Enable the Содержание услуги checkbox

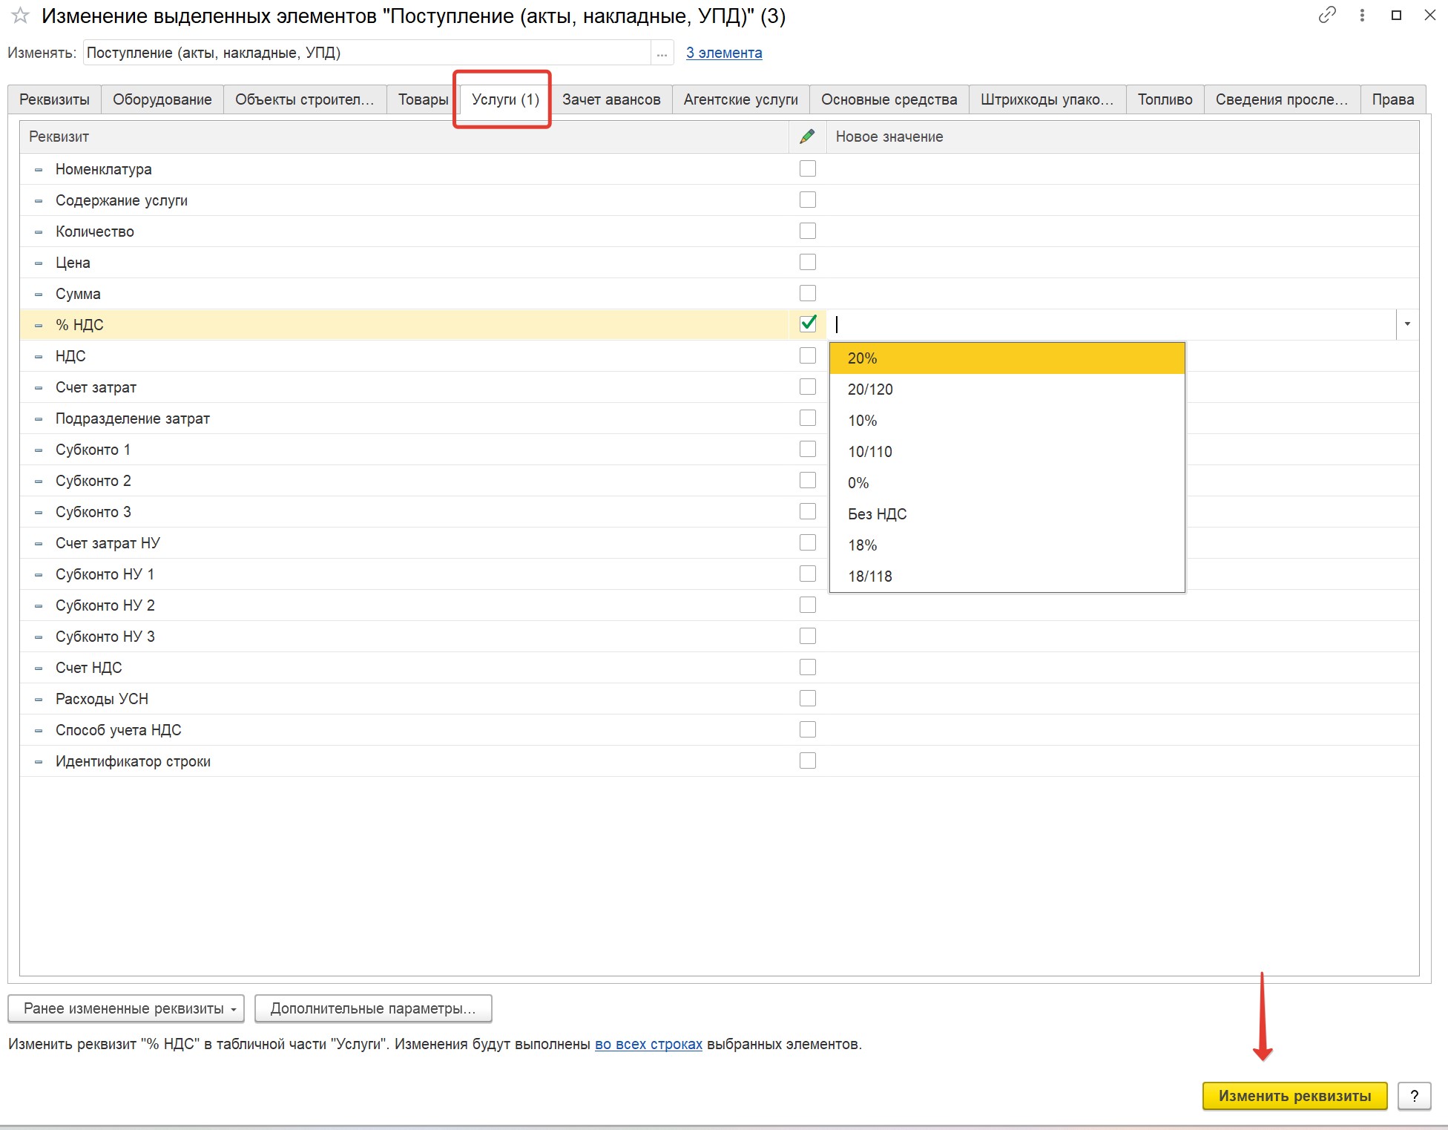808,200
